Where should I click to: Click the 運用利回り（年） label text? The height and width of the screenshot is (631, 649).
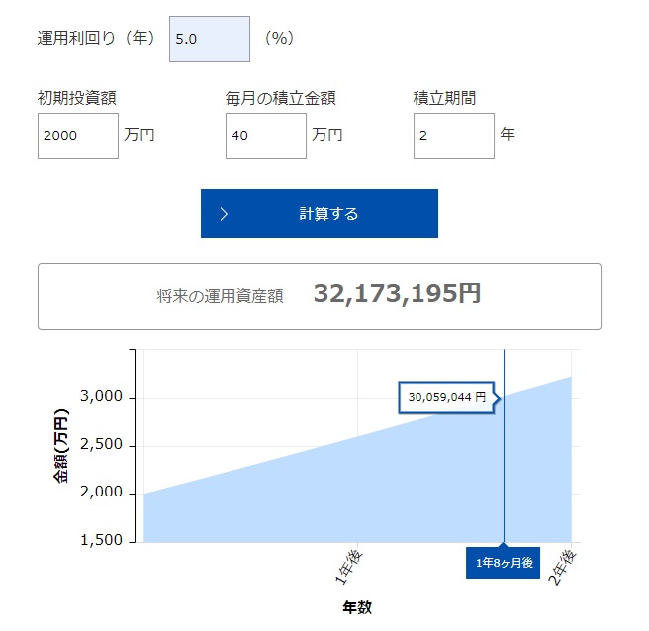click(97, 39)
